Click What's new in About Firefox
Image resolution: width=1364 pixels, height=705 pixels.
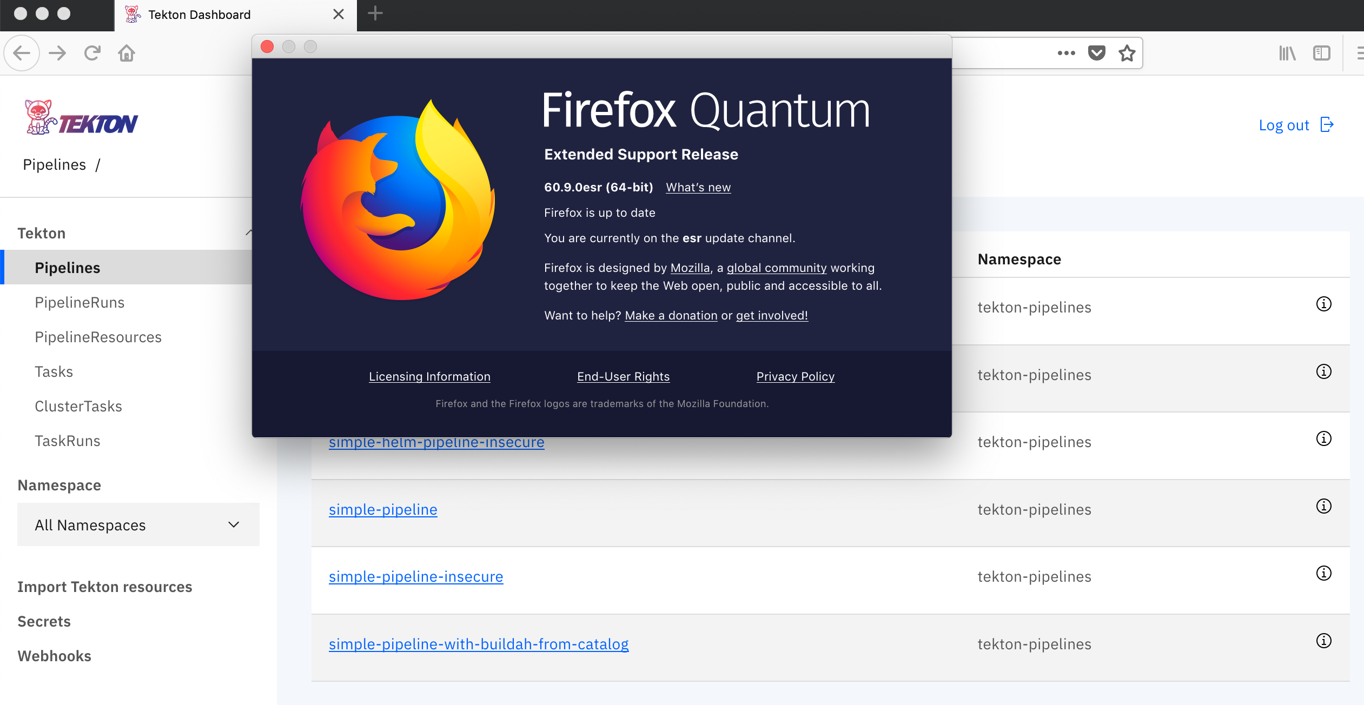click(698, 187)
